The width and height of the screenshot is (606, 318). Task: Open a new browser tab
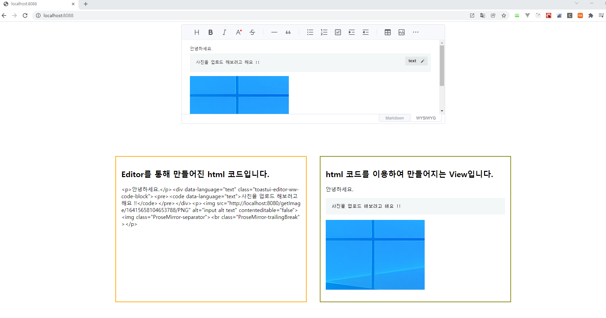pyautogui.click(x=86, y=4)
